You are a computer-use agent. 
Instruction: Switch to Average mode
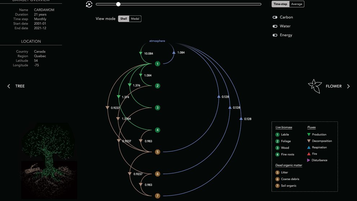tap(297, 4)
